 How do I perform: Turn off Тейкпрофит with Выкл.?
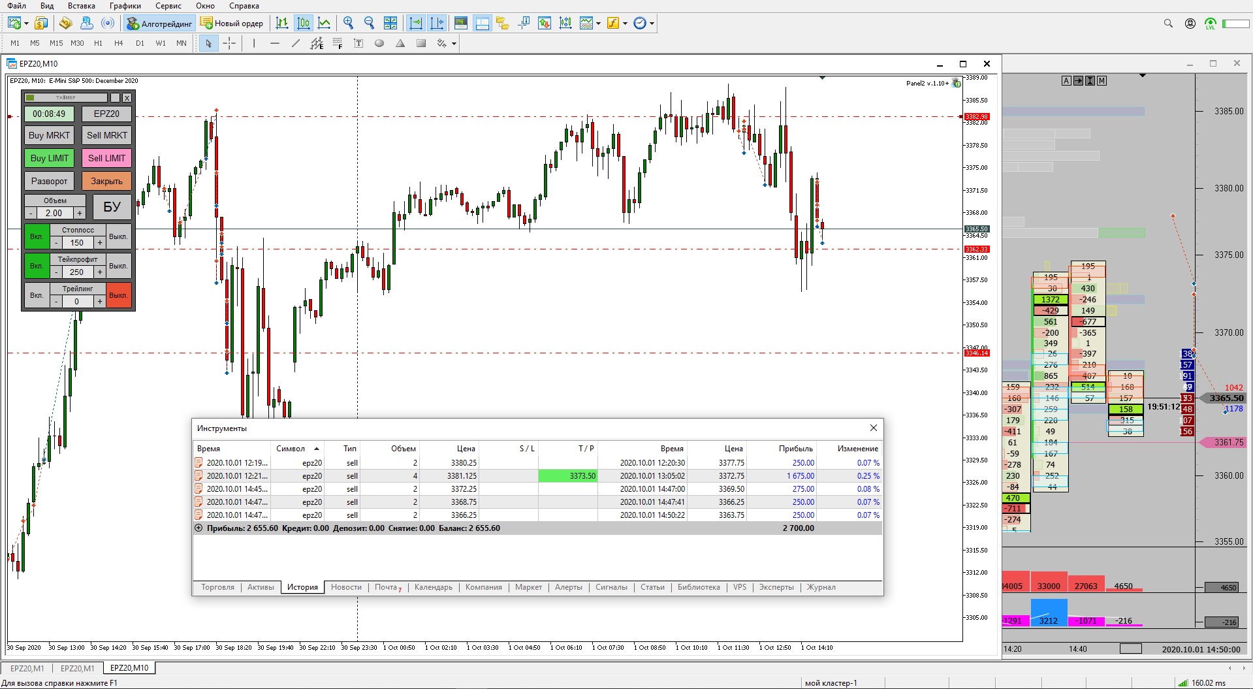click(118, 266)
